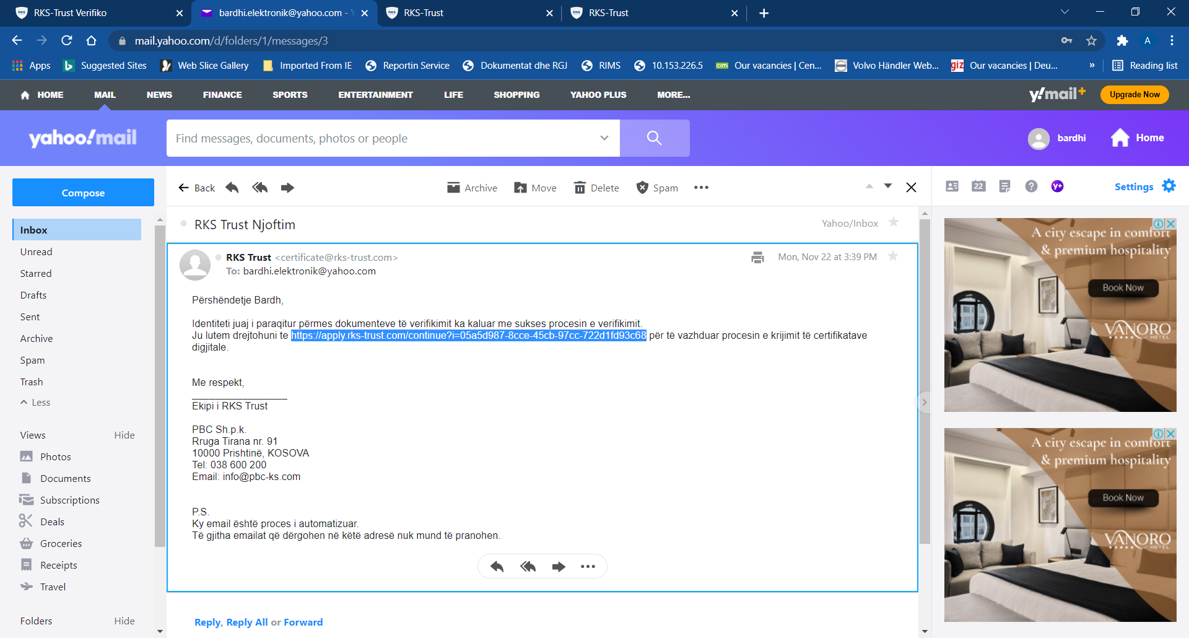Open Calendar panel icon
The image size is (1189, 638).
[978, 186]
